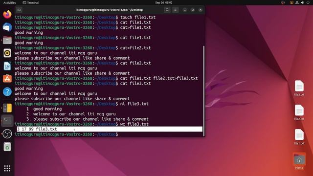Open the Files manager dock icon
The image size is (313, 176).
click(7, 40)
